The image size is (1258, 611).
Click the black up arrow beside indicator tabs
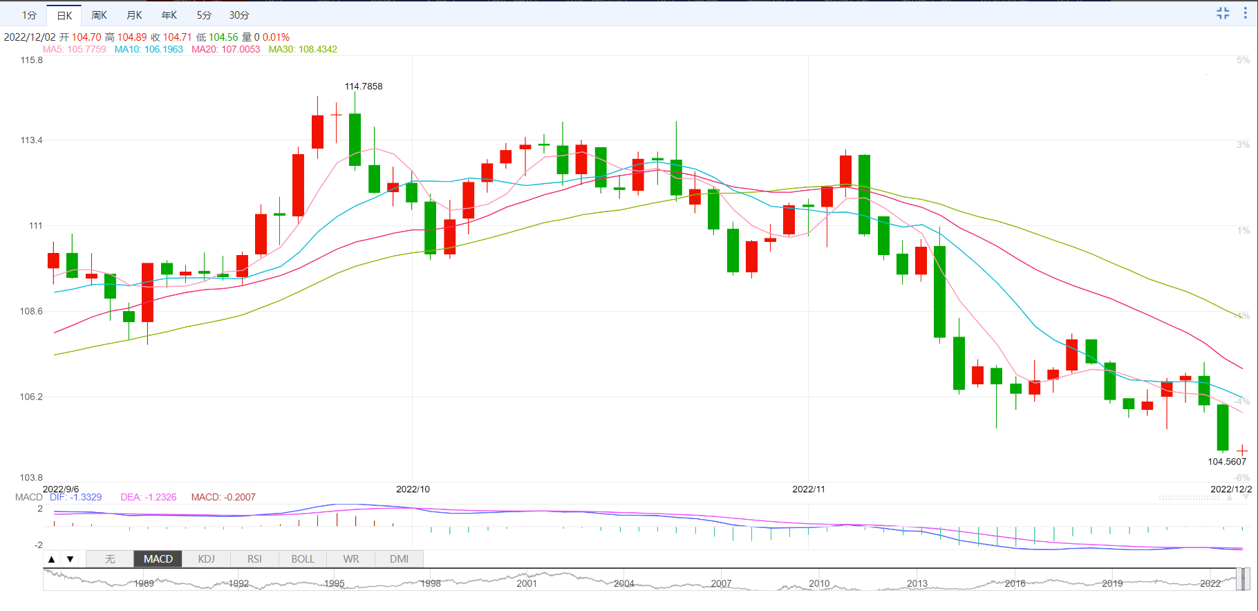click(52, 559)
